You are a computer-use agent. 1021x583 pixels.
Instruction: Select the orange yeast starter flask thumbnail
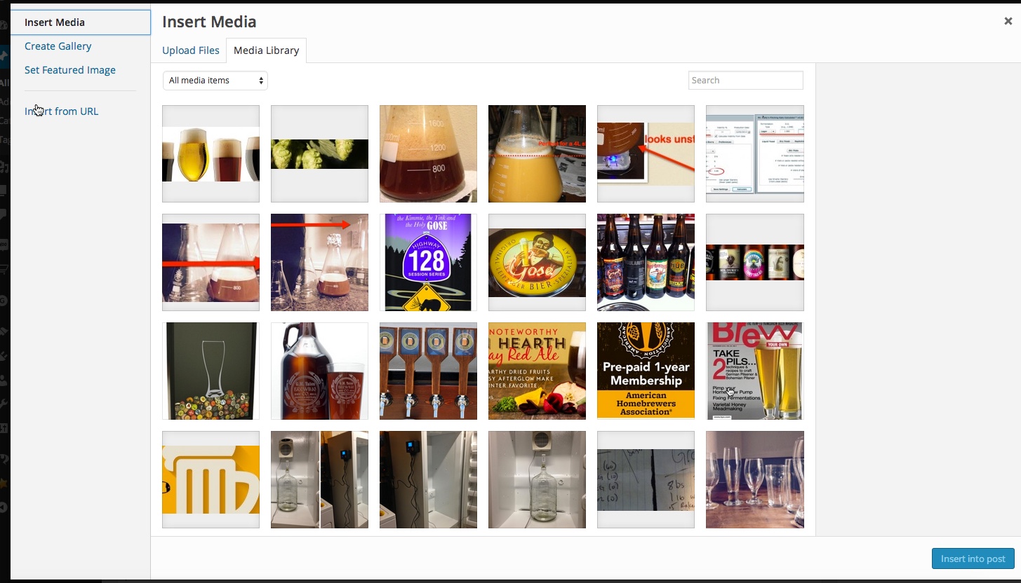[537, 153]
